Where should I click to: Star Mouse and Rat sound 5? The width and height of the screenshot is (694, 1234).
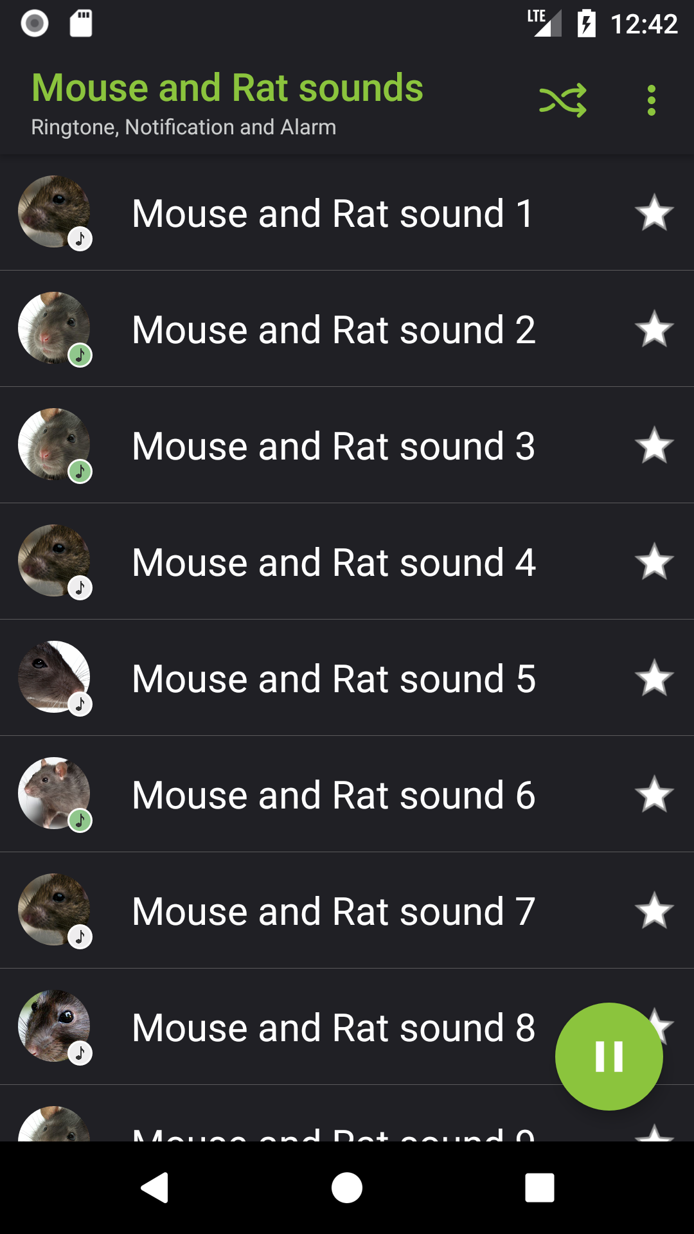654,678
